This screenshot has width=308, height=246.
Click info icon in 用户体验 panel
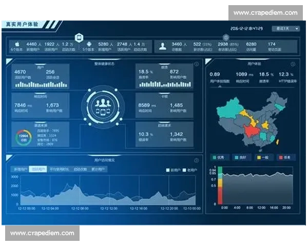293,64
